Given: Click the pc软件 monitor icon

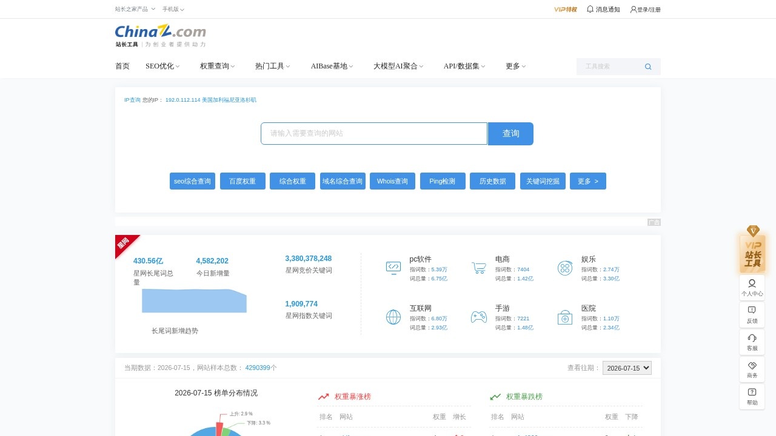Looking at the screenshot, I should [x=393, y=268].
